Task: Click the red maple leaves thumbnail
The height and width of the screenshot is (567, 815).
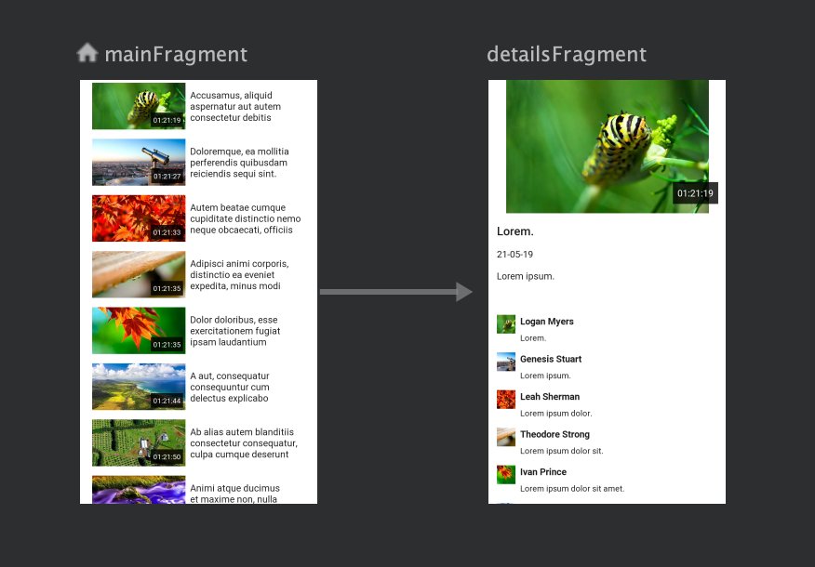Action: click(139, 218)
